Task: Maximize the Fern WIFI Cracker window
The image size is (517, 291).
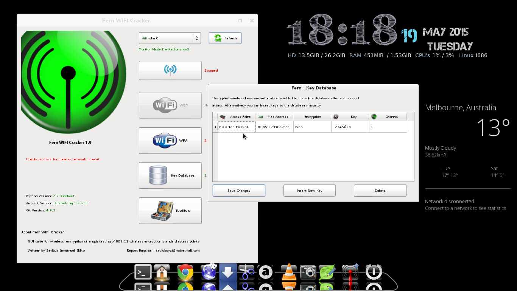Action: point(240,21)
